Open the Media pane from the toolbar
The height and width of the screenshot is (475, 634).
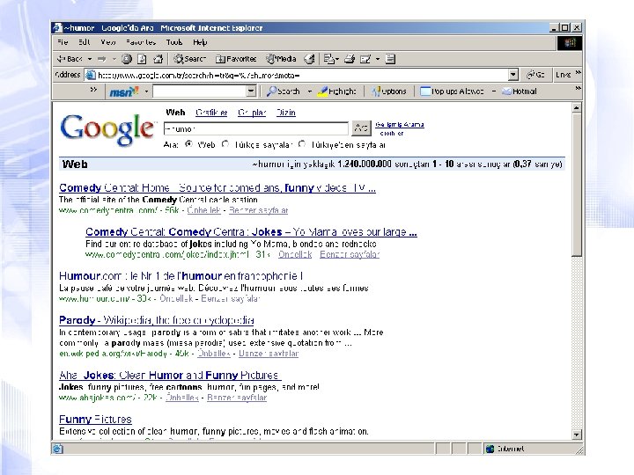tap(281, 59)
